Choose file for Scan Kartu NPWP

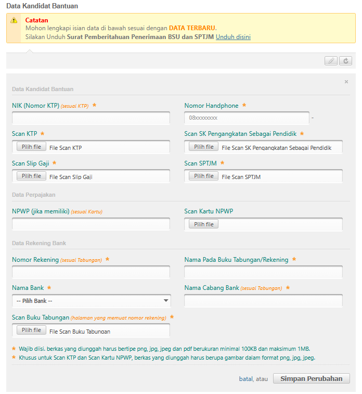(203, 224)
